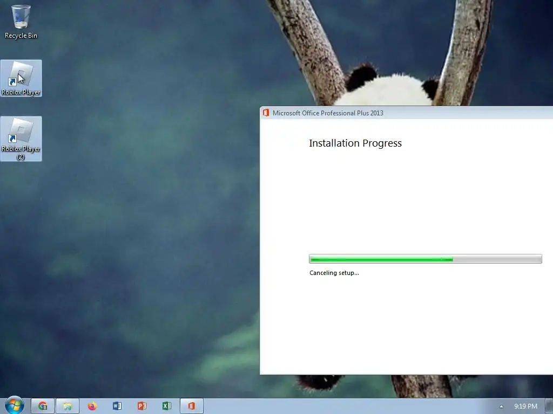The image size is (553, 414).
Task: Open PowerPoint from the taskbar
Action: 142,406
